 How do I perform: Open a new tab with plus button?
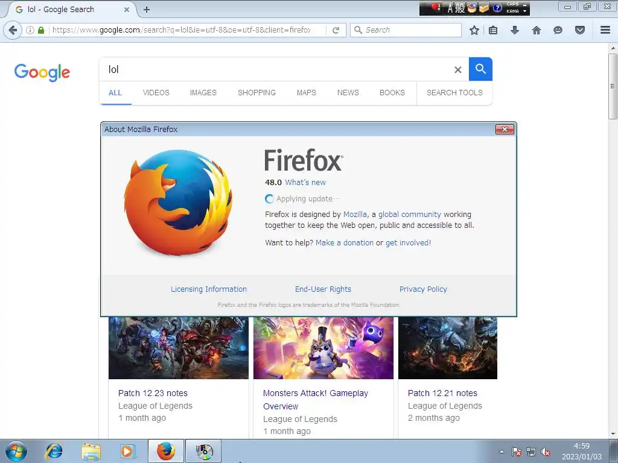coord(147,10)
